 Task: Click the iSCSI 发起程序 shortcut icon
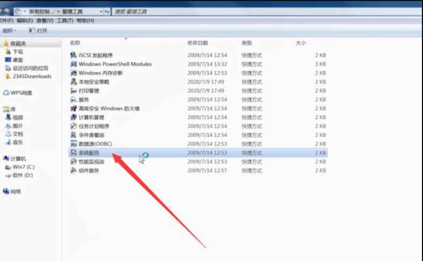coord(74,55)
